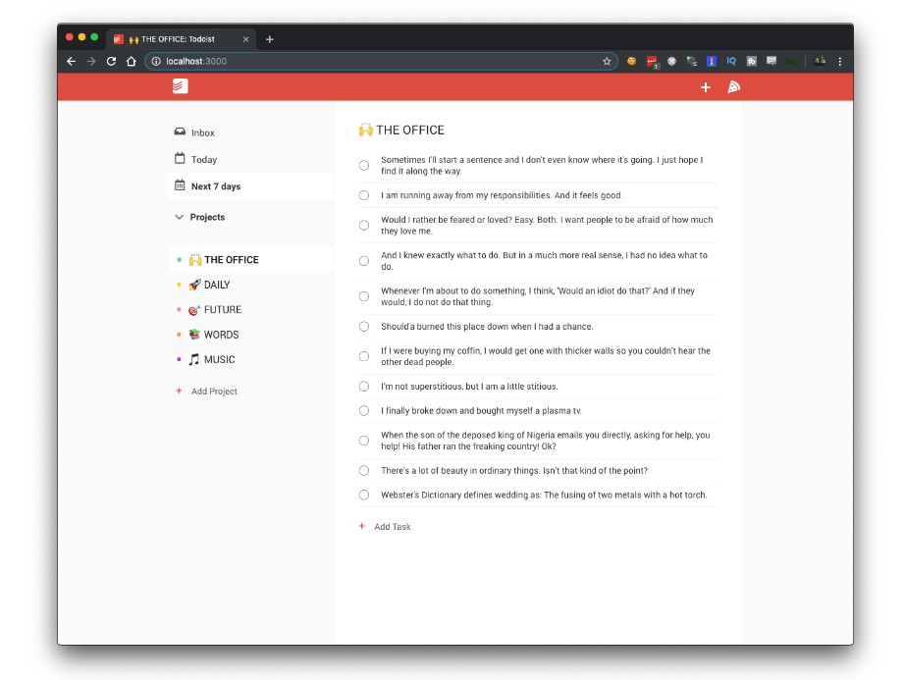Viewport: 904px width, 680px height.
Task: Click Add Task below the task list
Action: click(392, 527)
